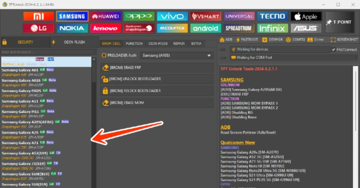Click the device search text field
Viewport: 360px width, 188px height.
(49, 52)
